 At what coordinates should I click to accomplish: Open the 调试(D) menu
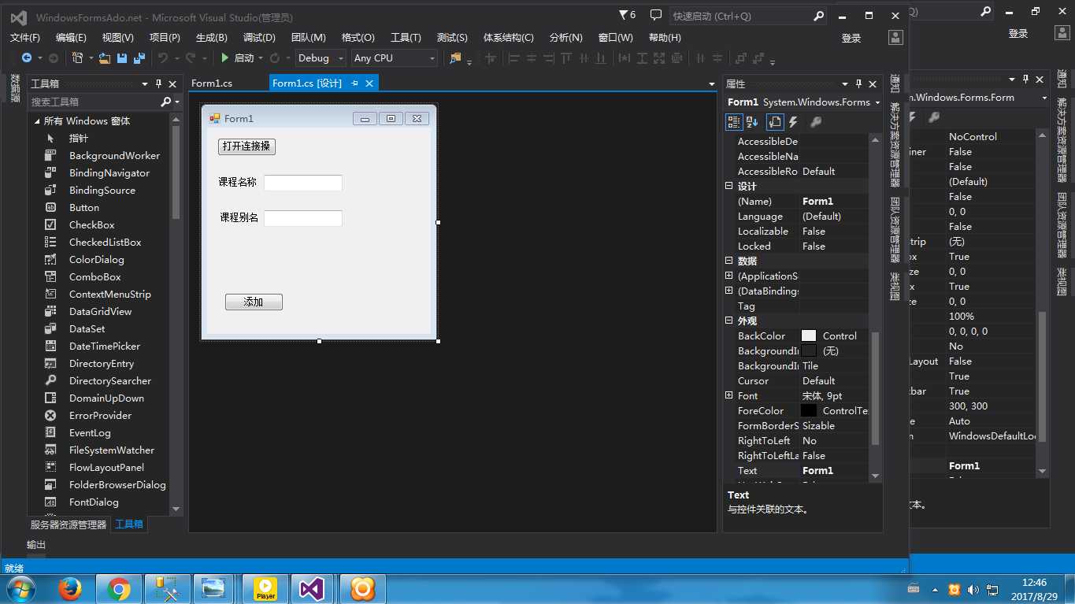(x=259, y=38)
